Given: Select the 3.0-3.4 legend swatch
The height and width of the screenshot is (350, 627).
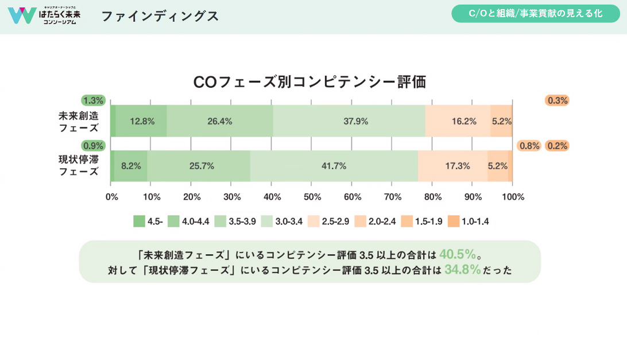Looking at the screenshot, I should (267, 221).
